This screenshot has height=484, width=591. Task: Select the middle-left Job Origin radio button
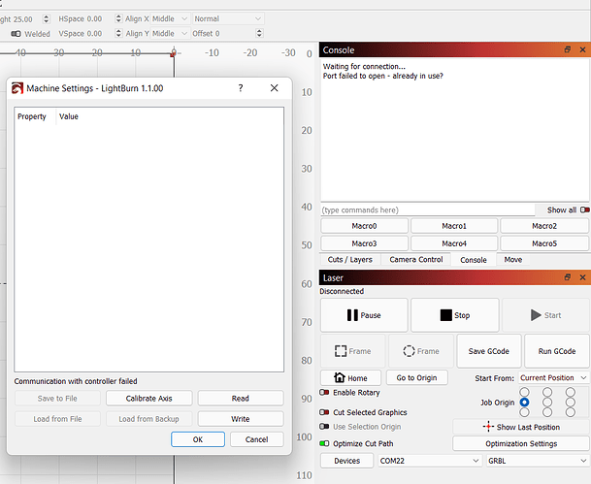point(524,403)
